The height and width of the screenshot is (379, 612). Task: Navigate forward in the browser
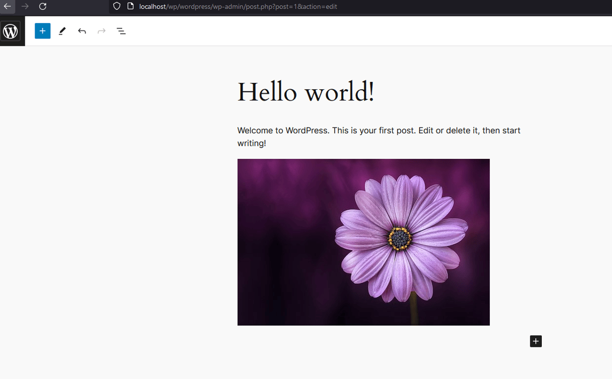point(25,7)
